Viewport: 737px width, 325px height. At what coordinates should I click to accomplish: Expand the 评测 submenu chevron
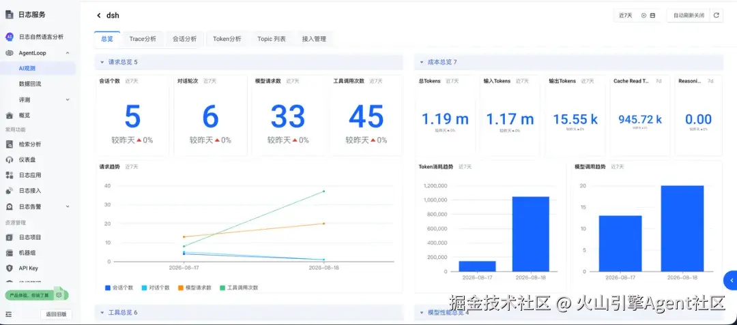coord(67,99)
